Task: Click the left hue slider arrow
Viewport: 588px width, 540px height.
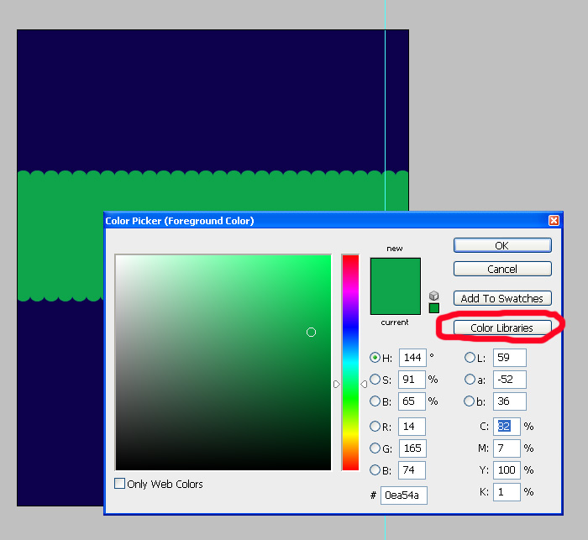Action: point(336,384)
